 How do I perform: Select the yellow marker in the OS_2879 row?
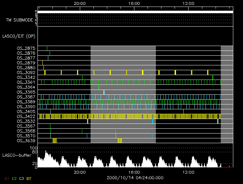pyautogui.click(x=42, y=63)
